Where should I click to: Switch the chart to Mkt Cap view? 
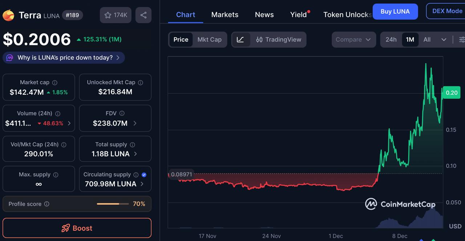[x=210, y=40]
